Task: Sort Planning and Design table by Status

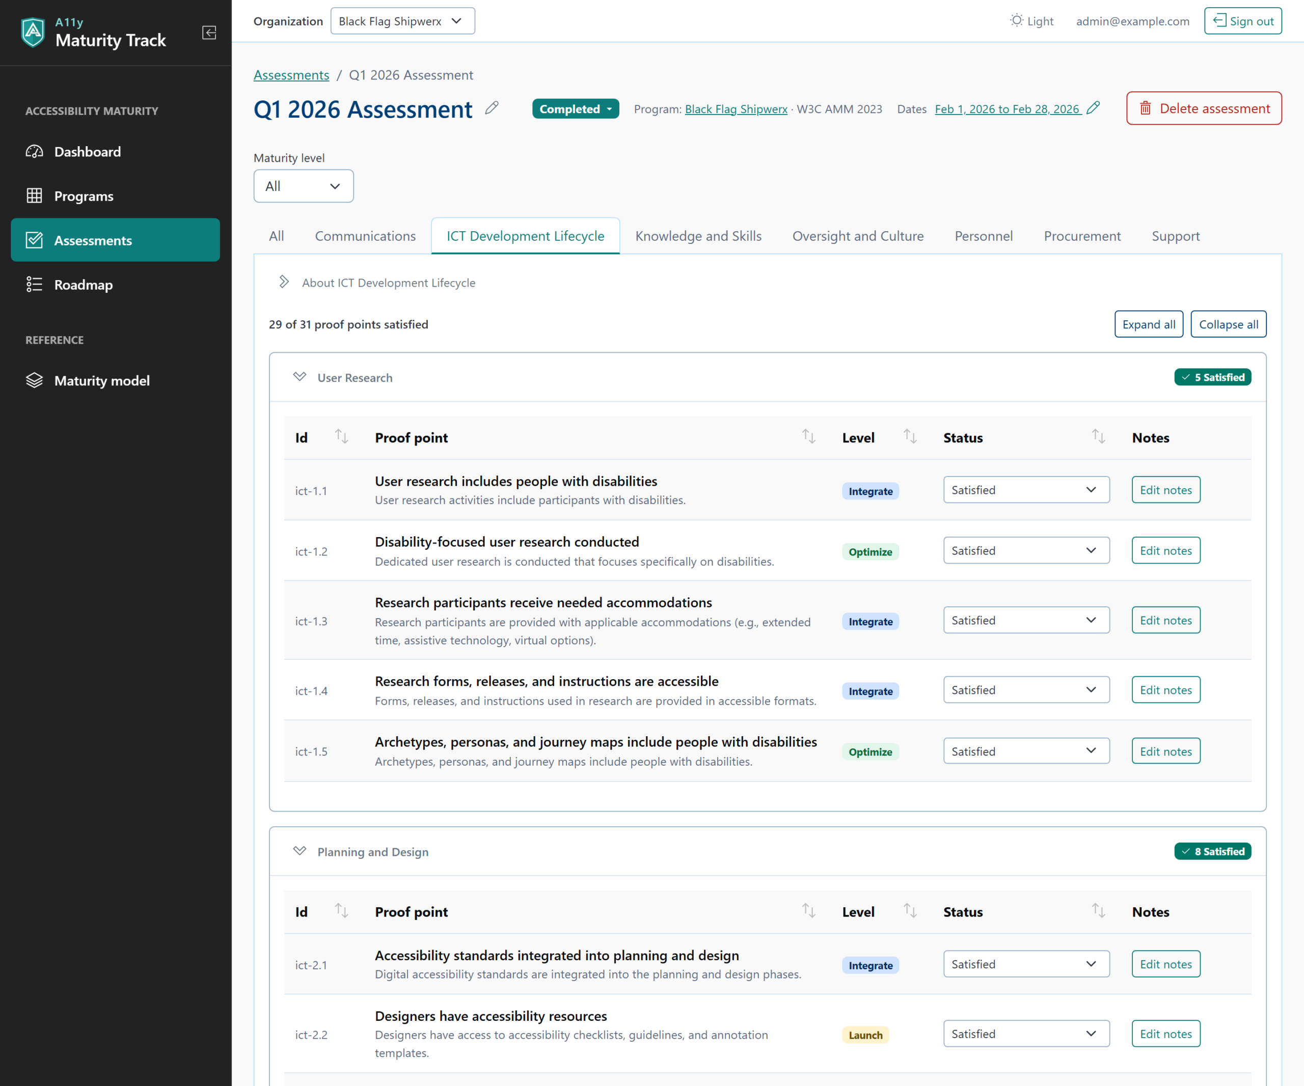Action: click(x=1098, y=911)
